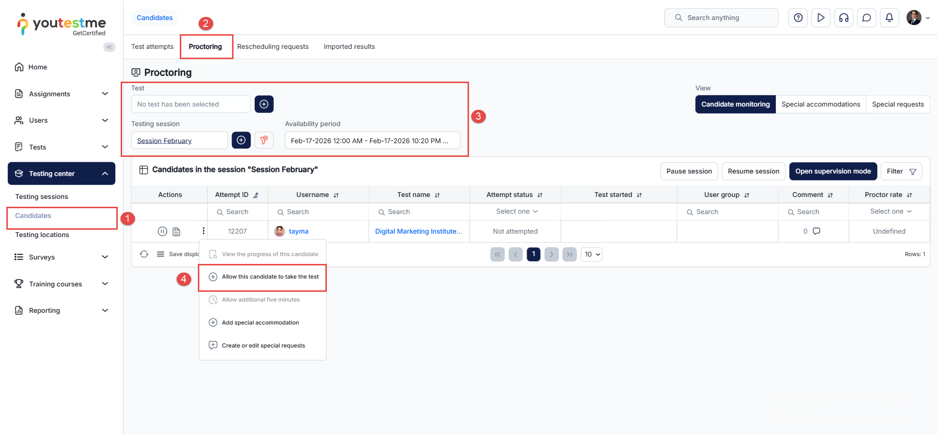Image resolution: width=938 pixels, height=435 pixels.
Task: Open rows-per-page dropdown showing 10
Action: pos(592,254)
